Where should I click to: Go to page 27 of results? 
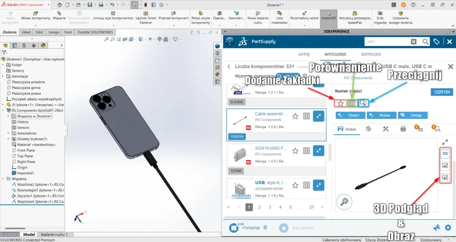[x=311, y=207]
